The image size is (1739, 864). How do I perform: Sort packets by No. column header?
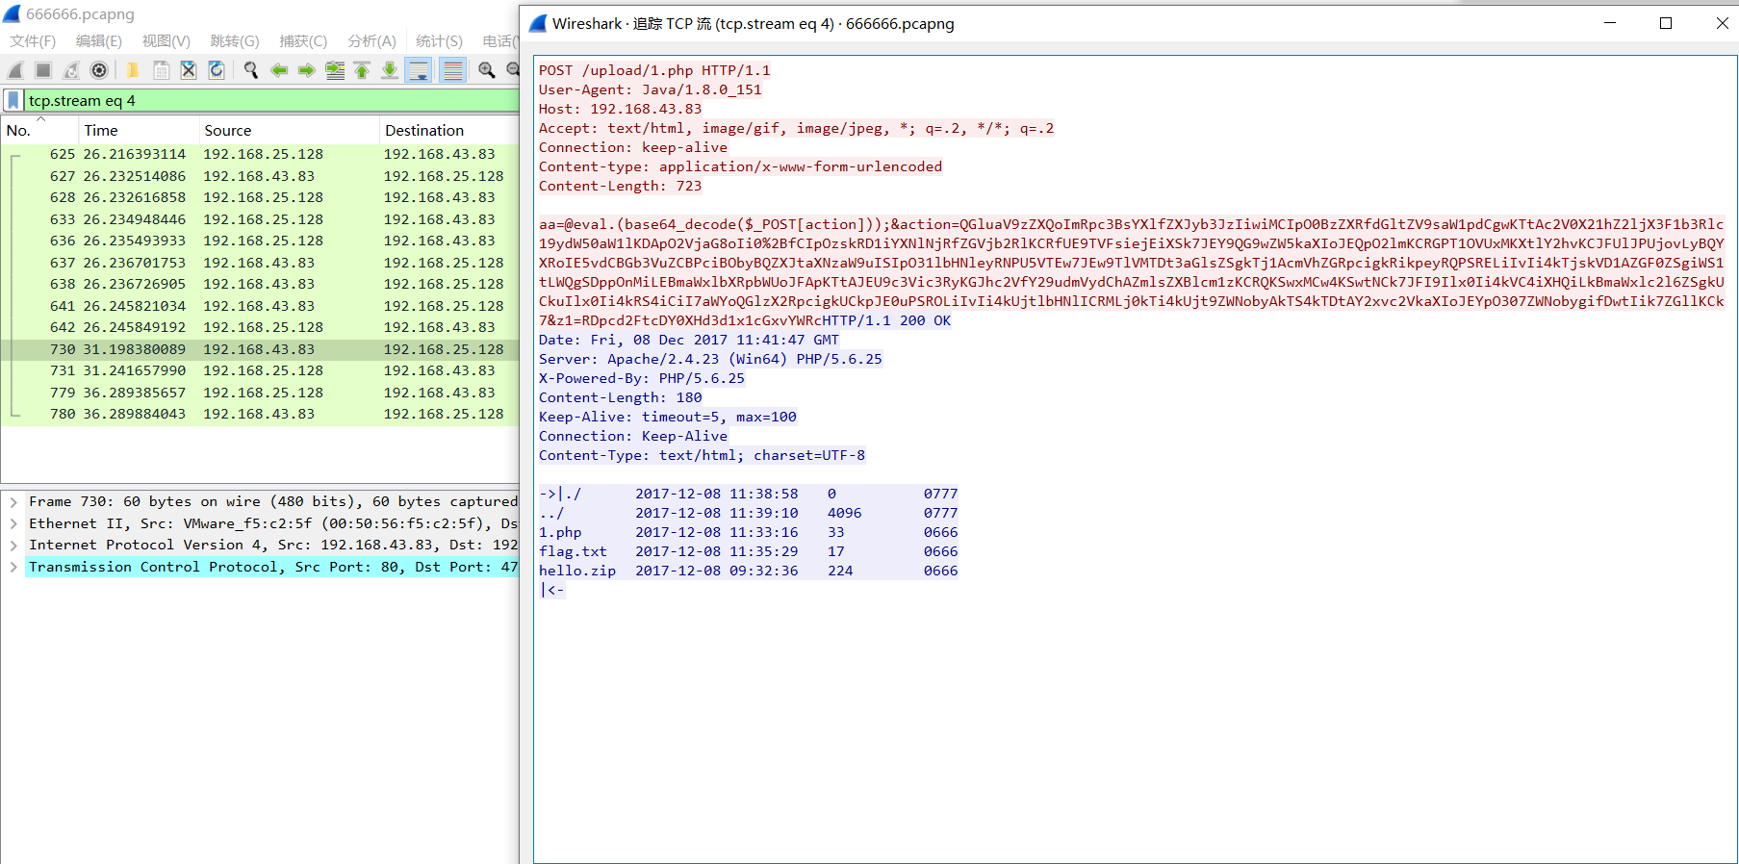coord(39,130)
